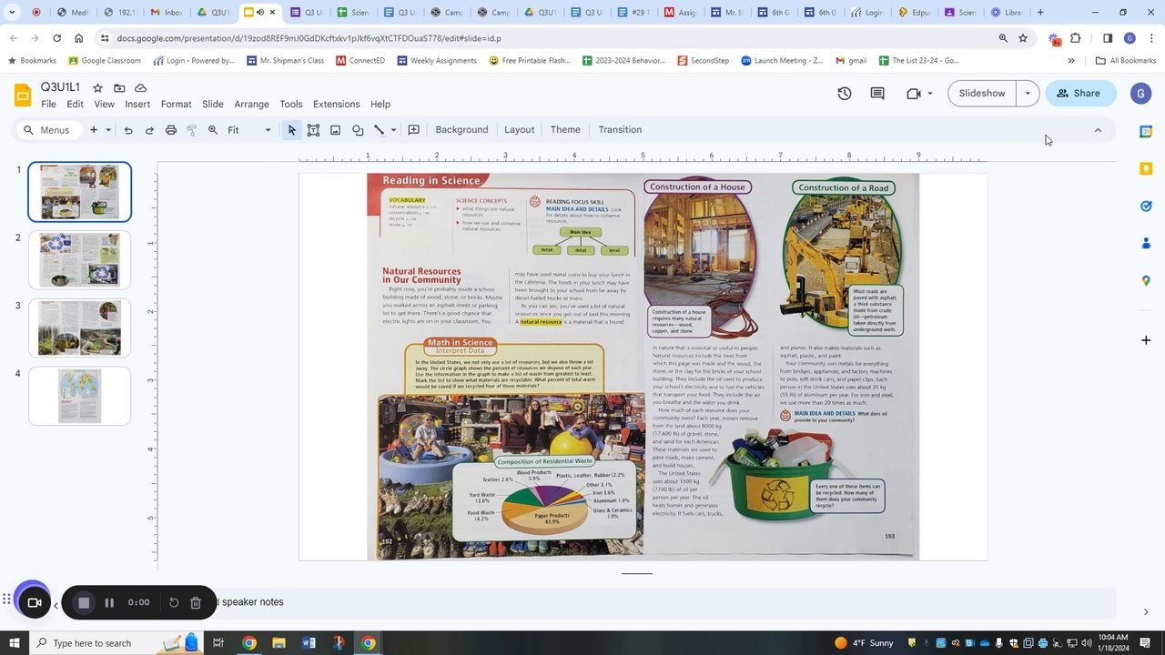Open the Tools menu
Screen dimensions: 1165x655
click(291, 104)
